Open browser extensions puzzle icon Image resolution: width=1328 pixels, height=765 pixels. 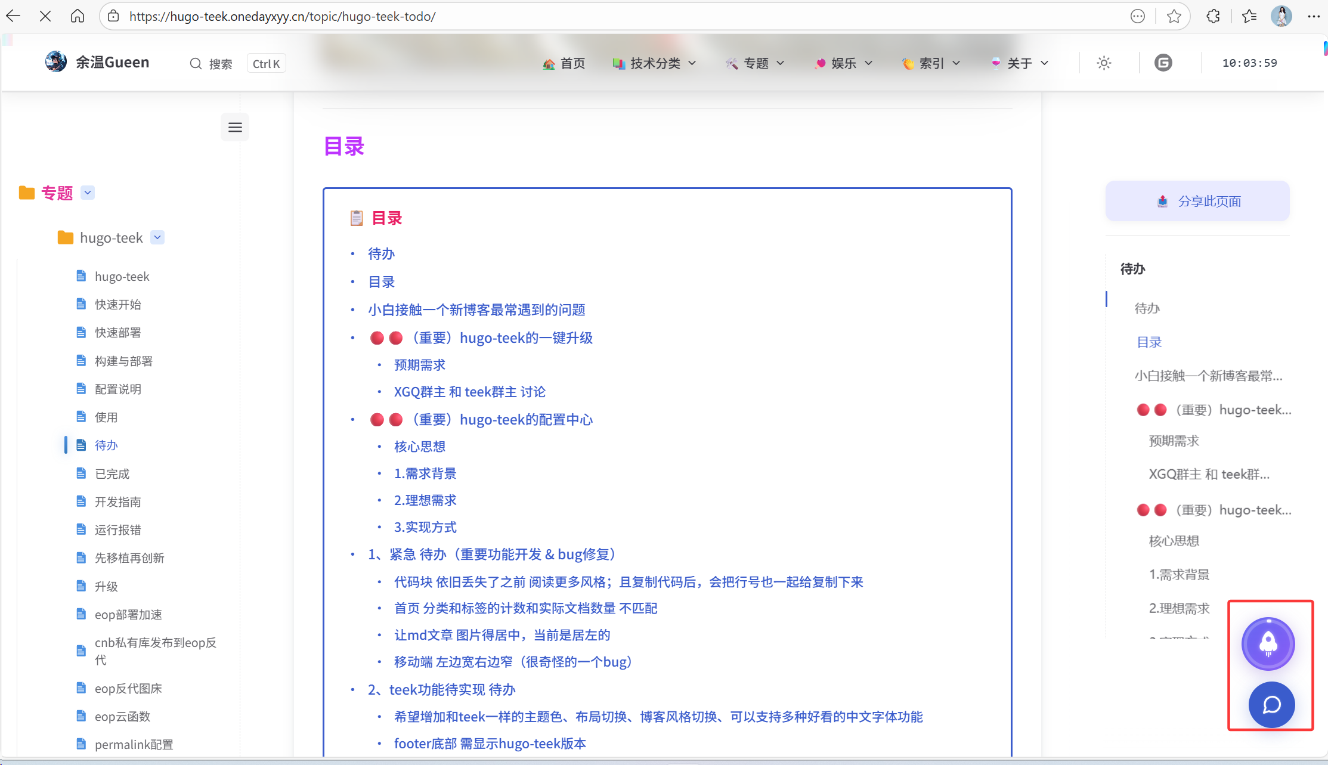(1213, 17)
